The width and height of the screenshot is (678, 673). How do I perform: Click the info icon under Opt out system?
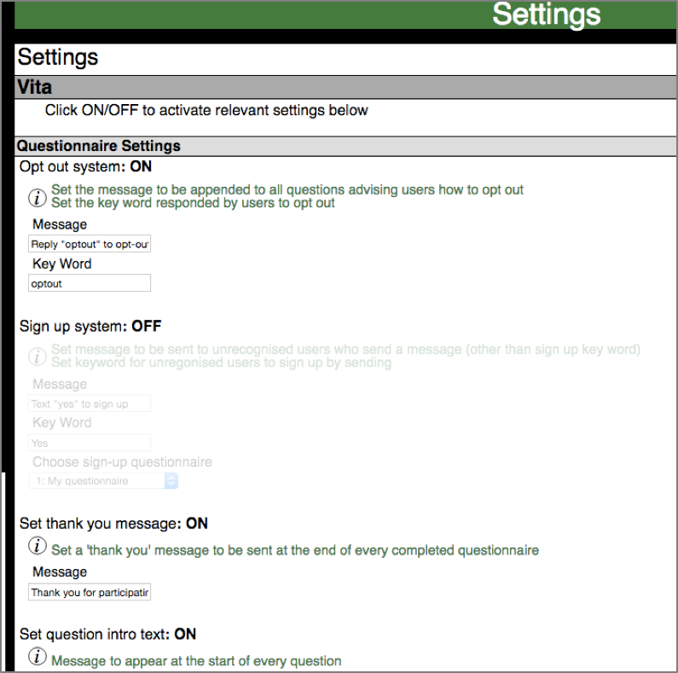38,197
